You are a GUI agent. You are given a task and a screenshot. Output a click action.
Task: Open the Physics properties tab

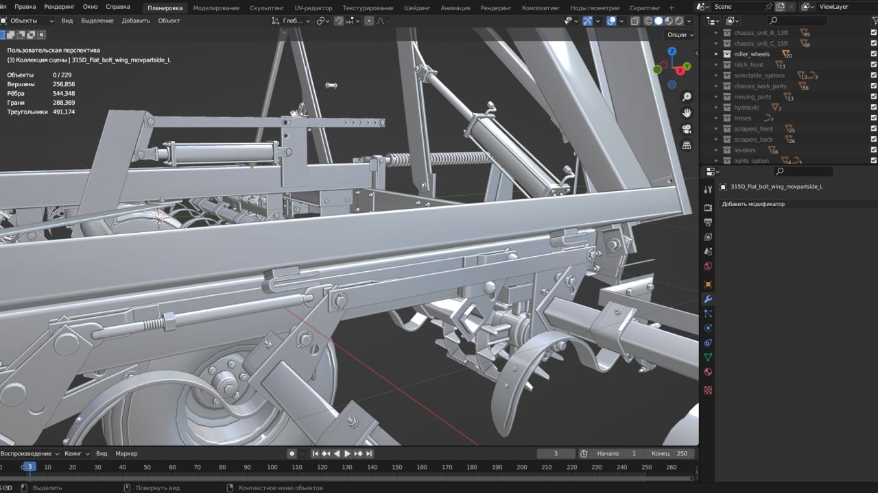coord(708,328)
